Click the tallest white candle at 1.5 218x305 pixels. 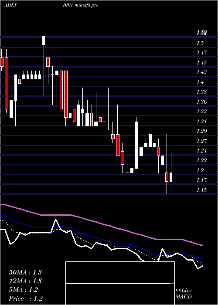click(x=44, y=41)
